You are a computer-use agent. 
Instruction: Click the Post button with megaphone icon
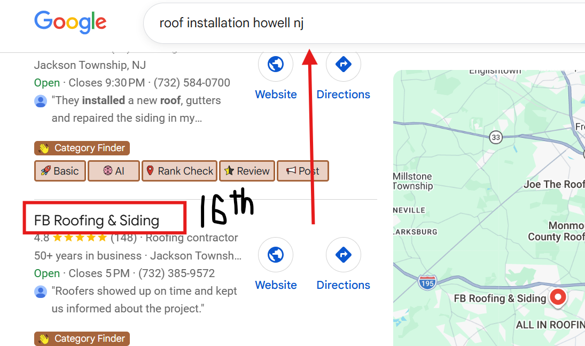pos(302,171)
